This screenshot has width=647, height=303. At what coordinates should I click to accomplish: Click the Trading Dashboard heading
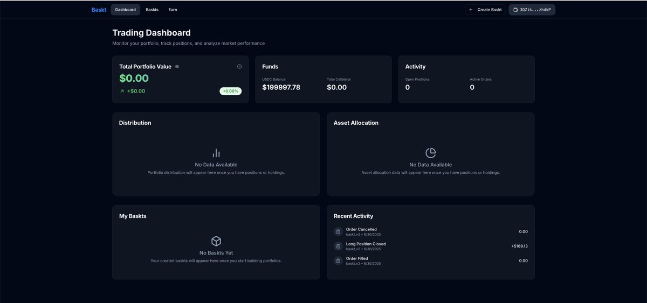click(152, 33)
